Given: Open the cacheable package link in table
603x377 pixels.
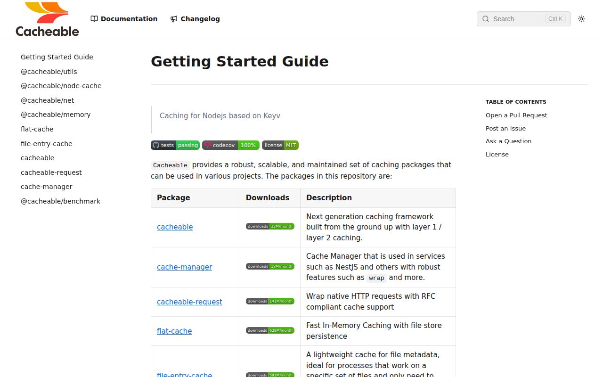Looking at the screenshot, I should 175,227.
